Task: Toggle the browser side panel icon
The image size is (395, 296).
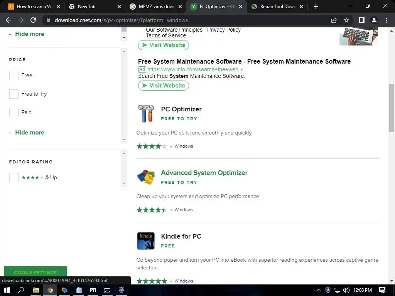Action: (362, 20)
